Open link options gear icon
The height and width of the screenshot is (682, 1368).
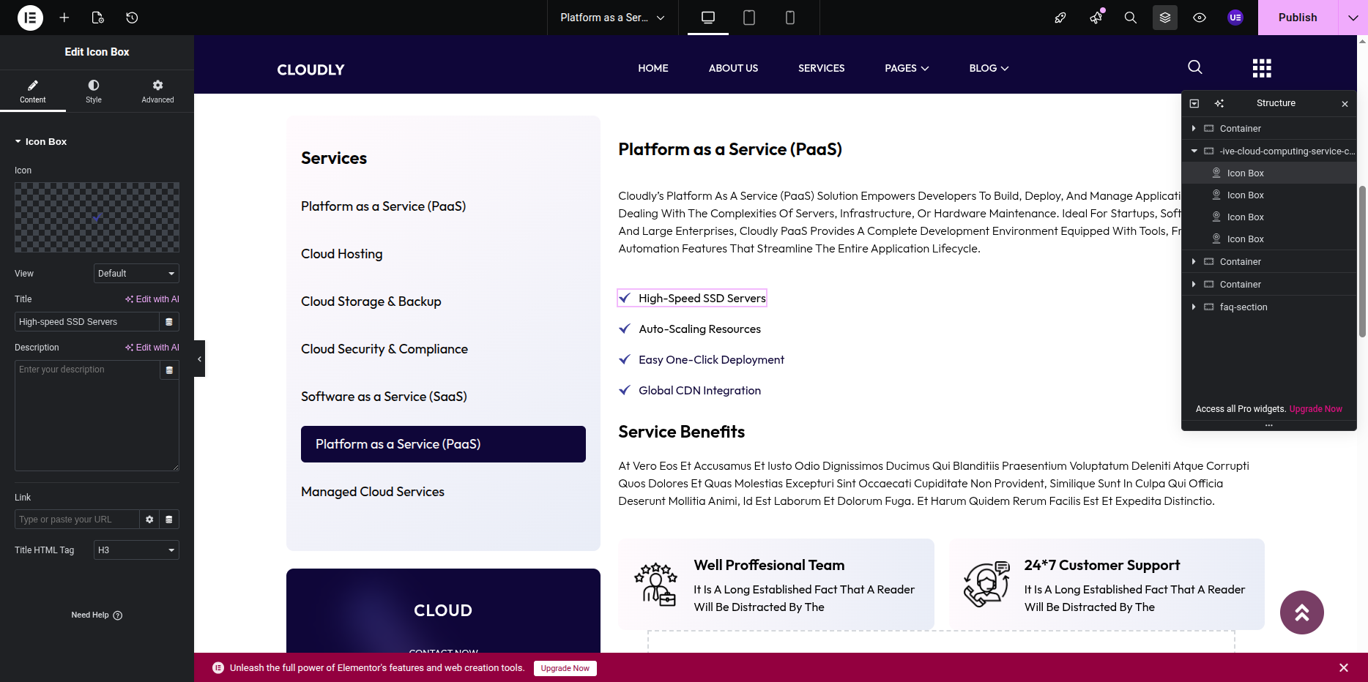tap(149, 520)
